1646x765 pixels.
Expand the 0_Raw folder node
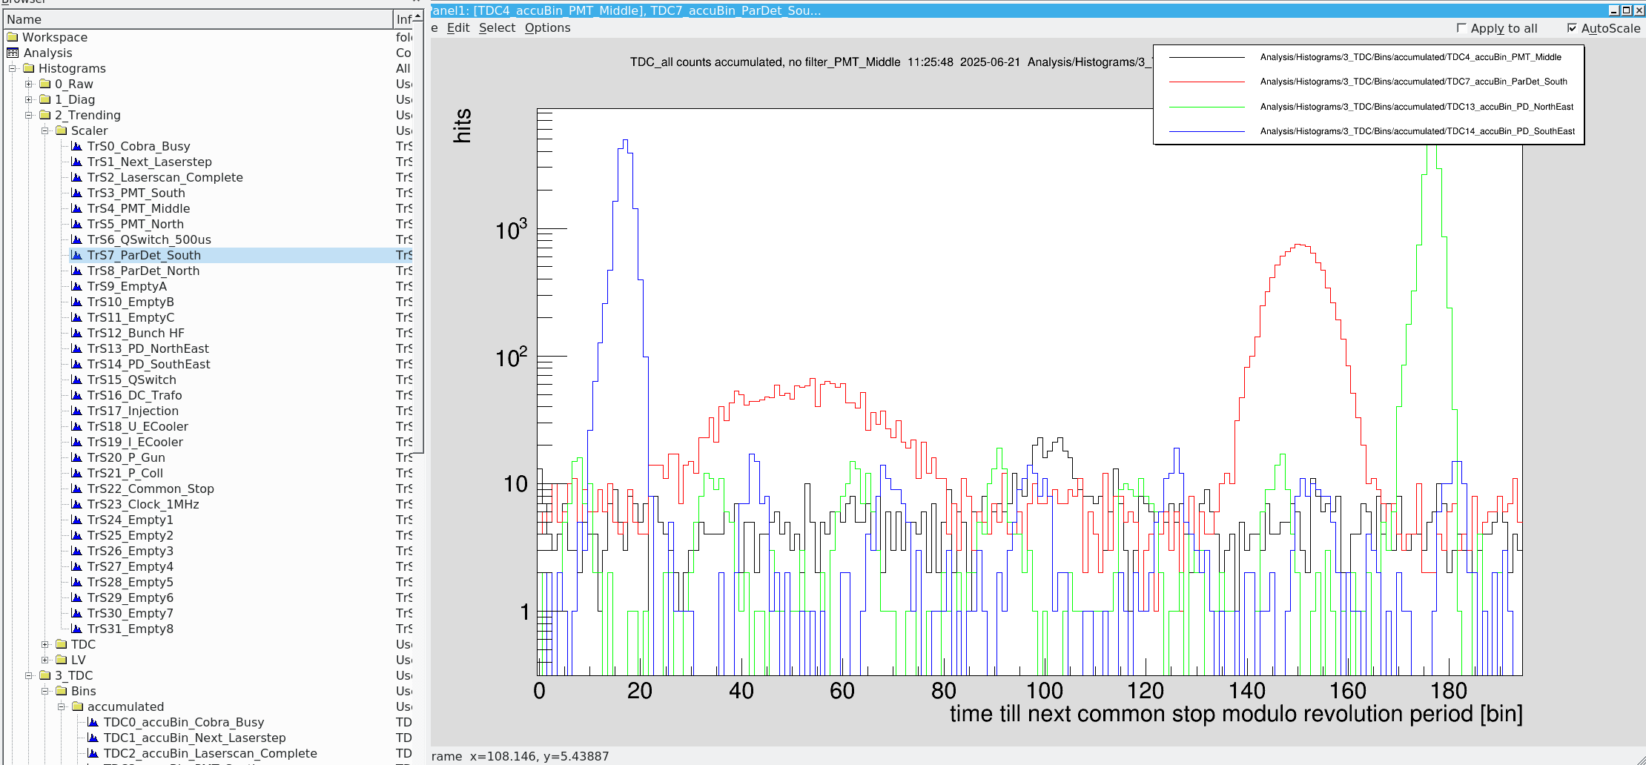(x=29, y=84)
